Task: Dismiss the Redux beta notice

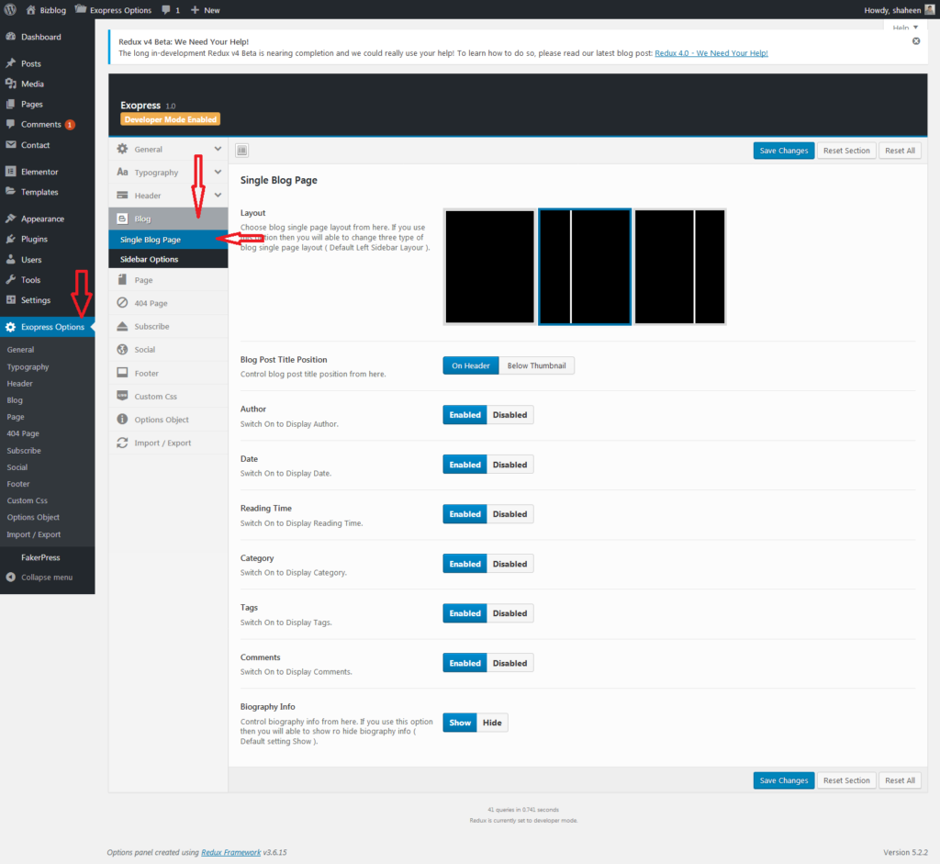Action: 916,40
